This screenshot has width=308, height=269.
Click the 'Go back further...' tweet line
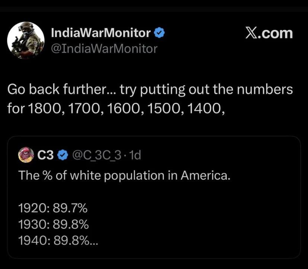click(x=150, y=89)
